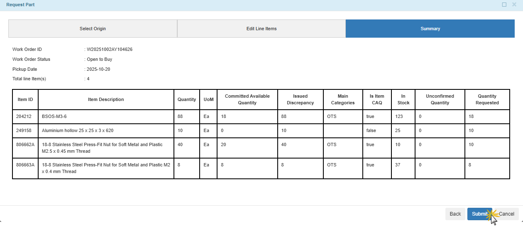Open the Edit Line Items step
This screenshot has width=523, height=226.
tap(261, 29)
